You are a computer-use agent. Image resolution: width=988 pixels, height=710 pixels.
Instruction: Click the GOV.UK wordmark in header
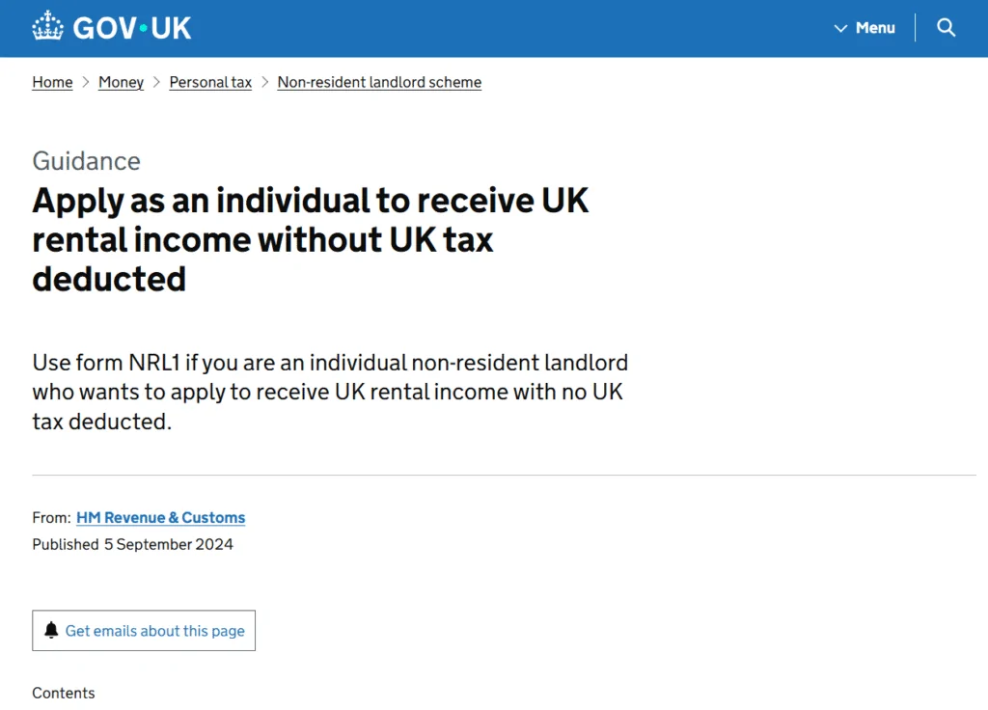click(x=132, y=28)
